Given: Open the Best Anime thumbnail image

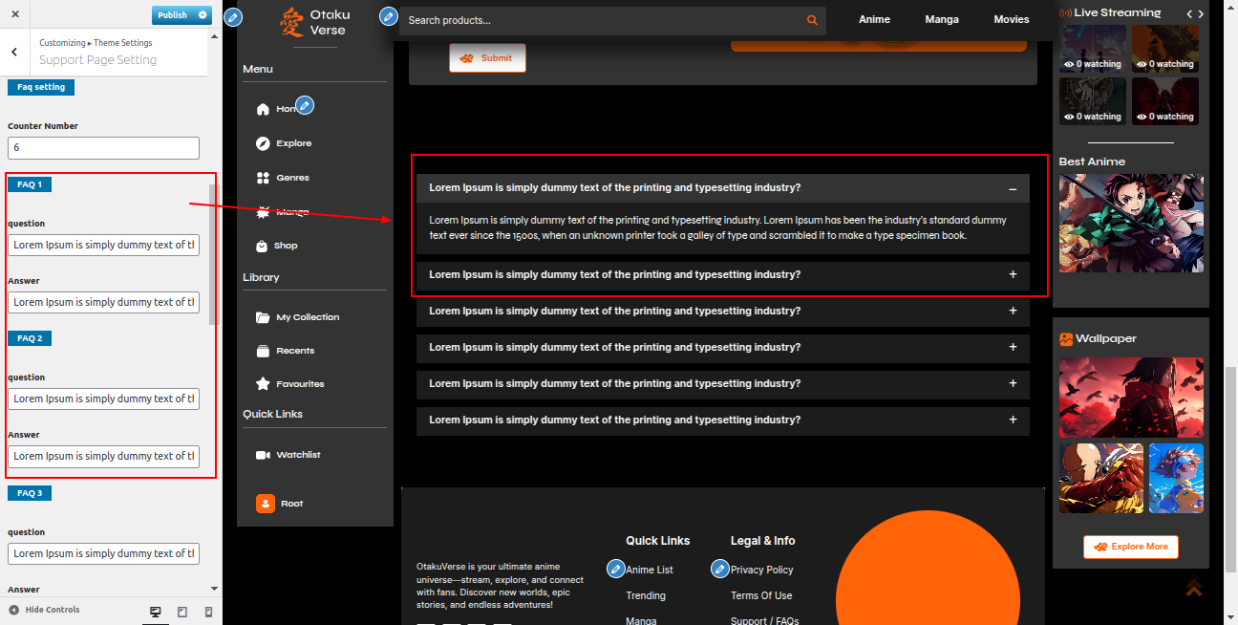Looking at the screenshot, I should (x=1131, y=223).
